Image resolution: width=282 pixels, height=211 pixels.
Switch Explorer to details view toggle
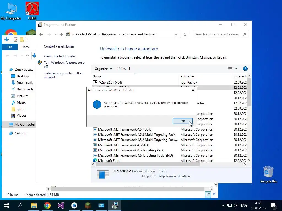(x=208, y=195)
